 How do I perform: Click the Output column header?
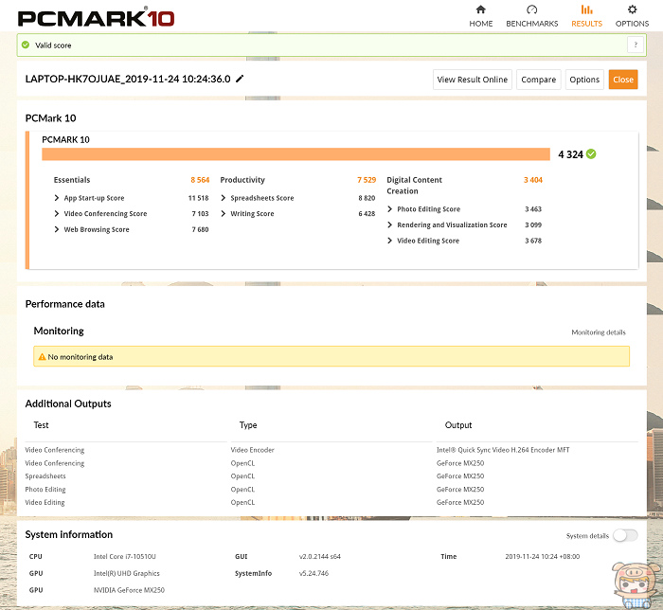click(x=457, y=425)
